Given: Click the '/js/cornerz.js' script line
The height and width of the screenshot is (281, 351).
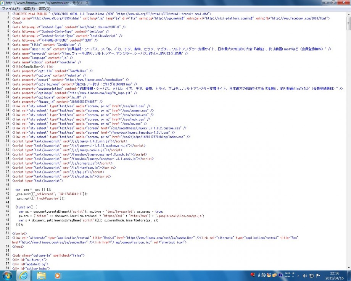Looking at the screenshot, I should coord(62,163).
